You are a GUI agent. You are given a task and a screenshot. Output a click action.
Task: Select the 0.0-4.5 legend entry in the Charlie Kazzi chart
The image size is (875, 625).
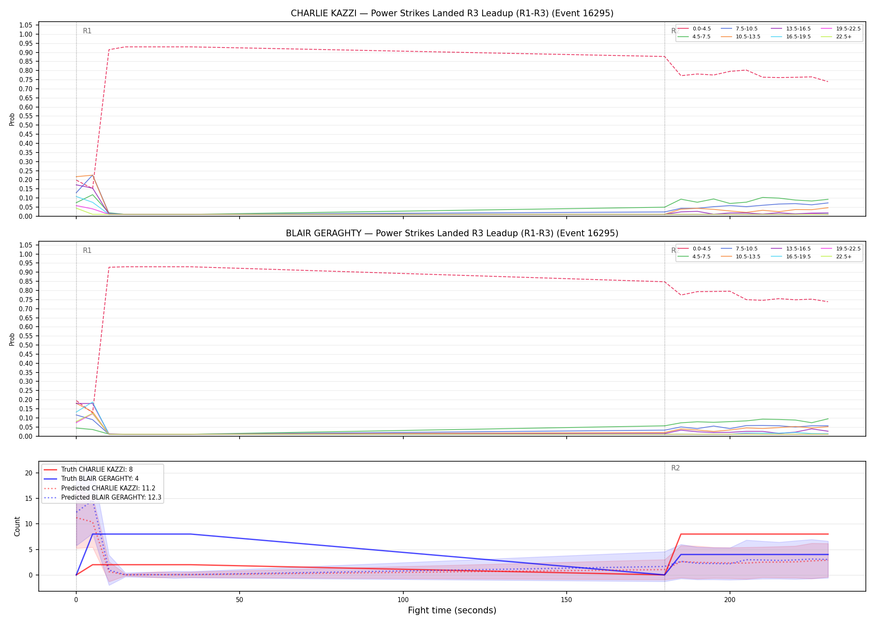(694, 29)
